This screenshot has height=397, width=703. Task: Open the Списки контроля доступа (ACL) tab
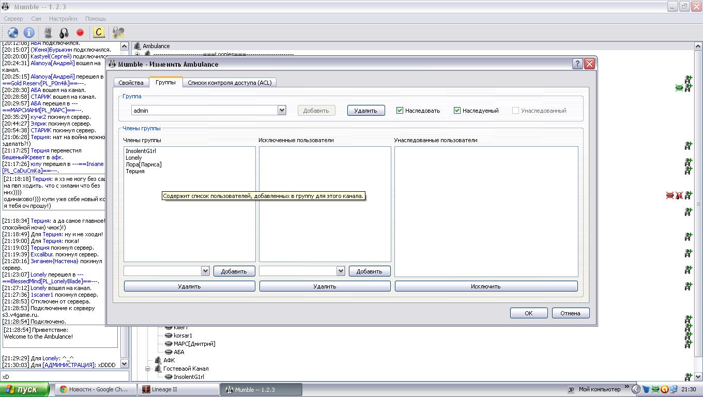coord(229,82)
